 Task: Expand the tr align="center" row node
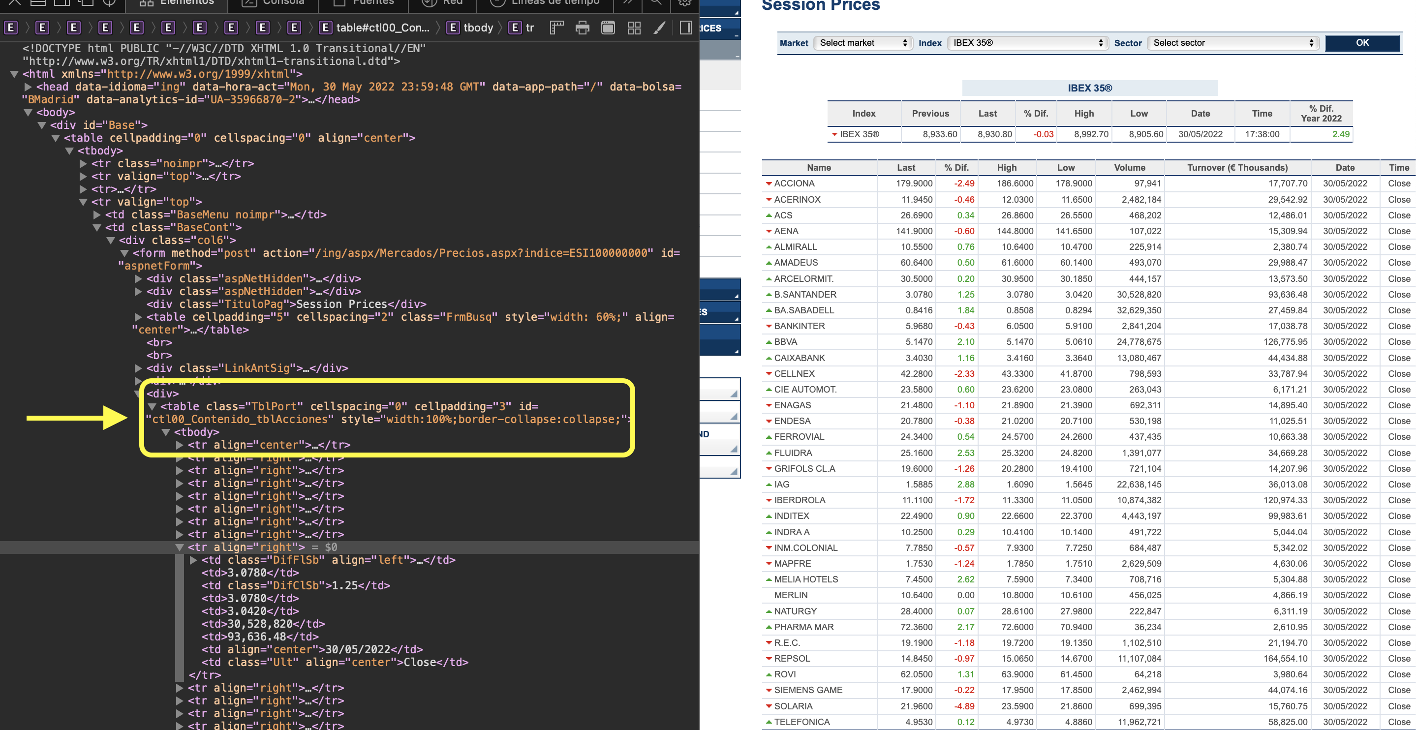179,445
